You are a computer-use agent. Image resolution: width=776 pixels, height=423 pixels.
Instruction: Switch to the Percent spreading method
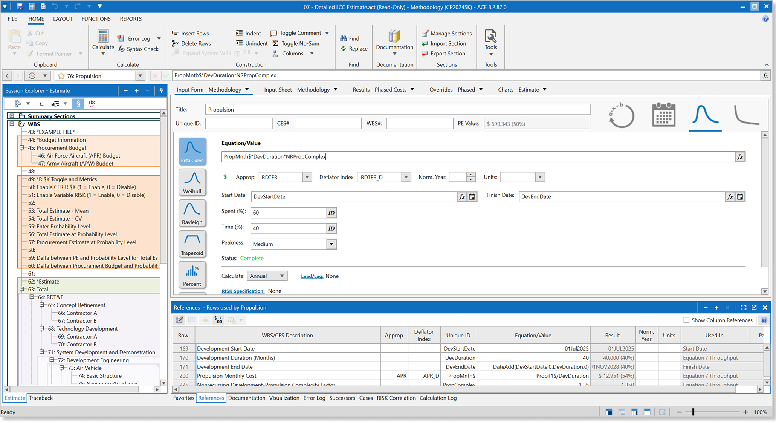pos(192,275)
